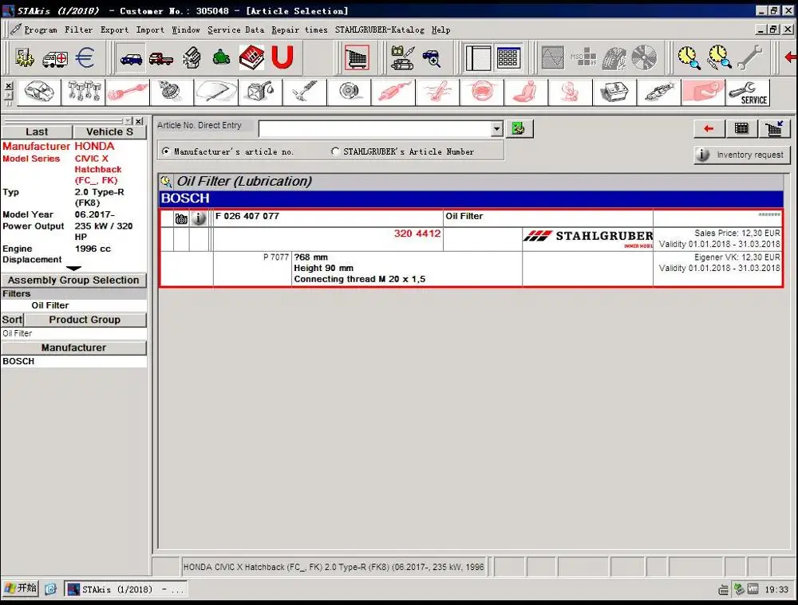This screenshot has height=605, width=798.
Task: Open the Export menu
Action: pos(114,30)
